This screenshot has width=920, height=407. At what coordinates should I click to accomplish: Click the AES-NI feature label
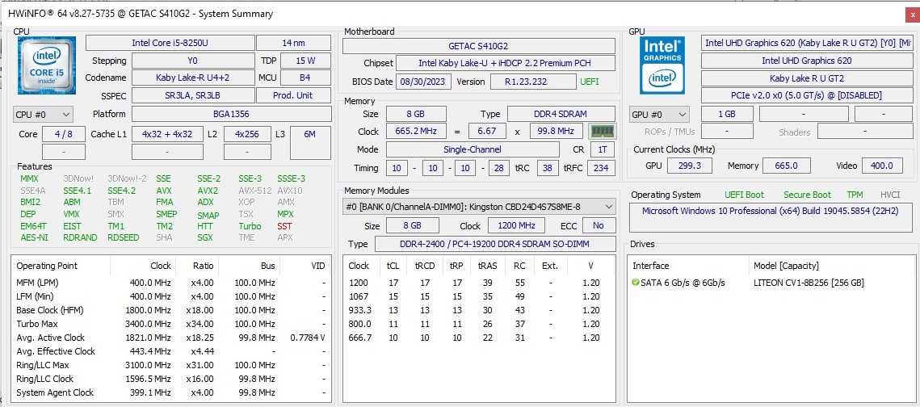tap(33, 237)
